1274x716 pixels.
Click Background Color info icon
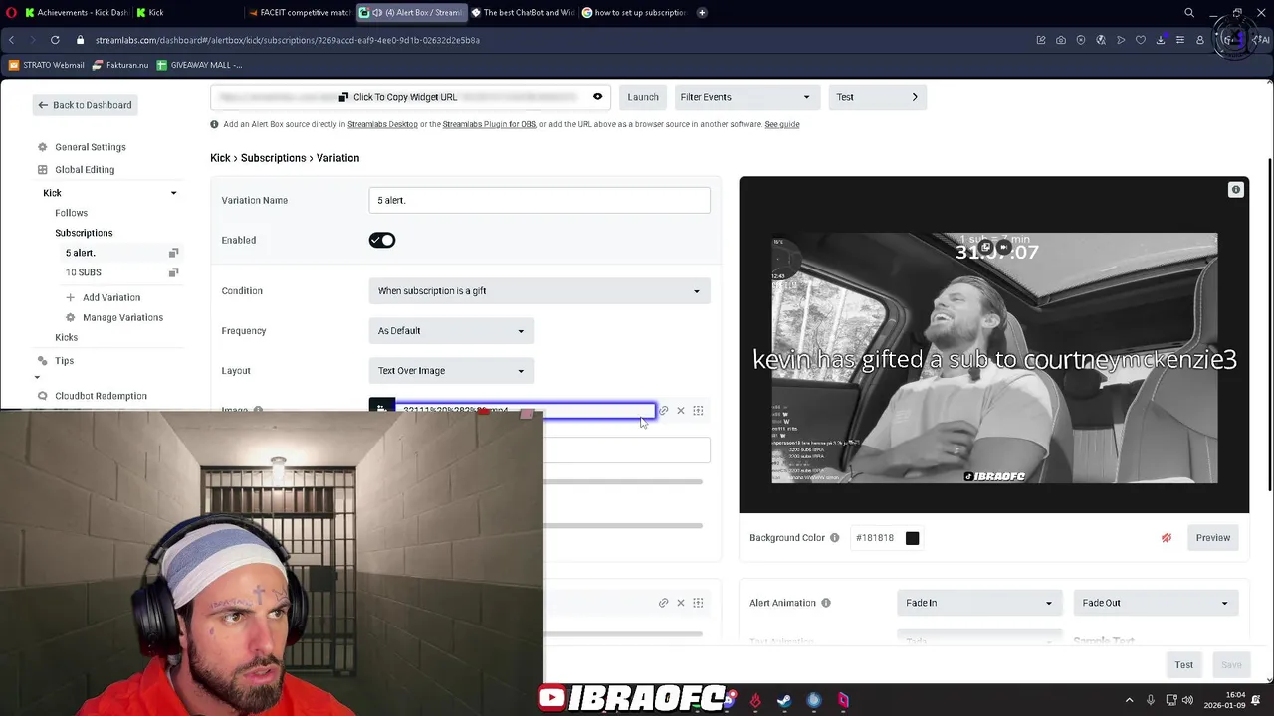point(834,538)
